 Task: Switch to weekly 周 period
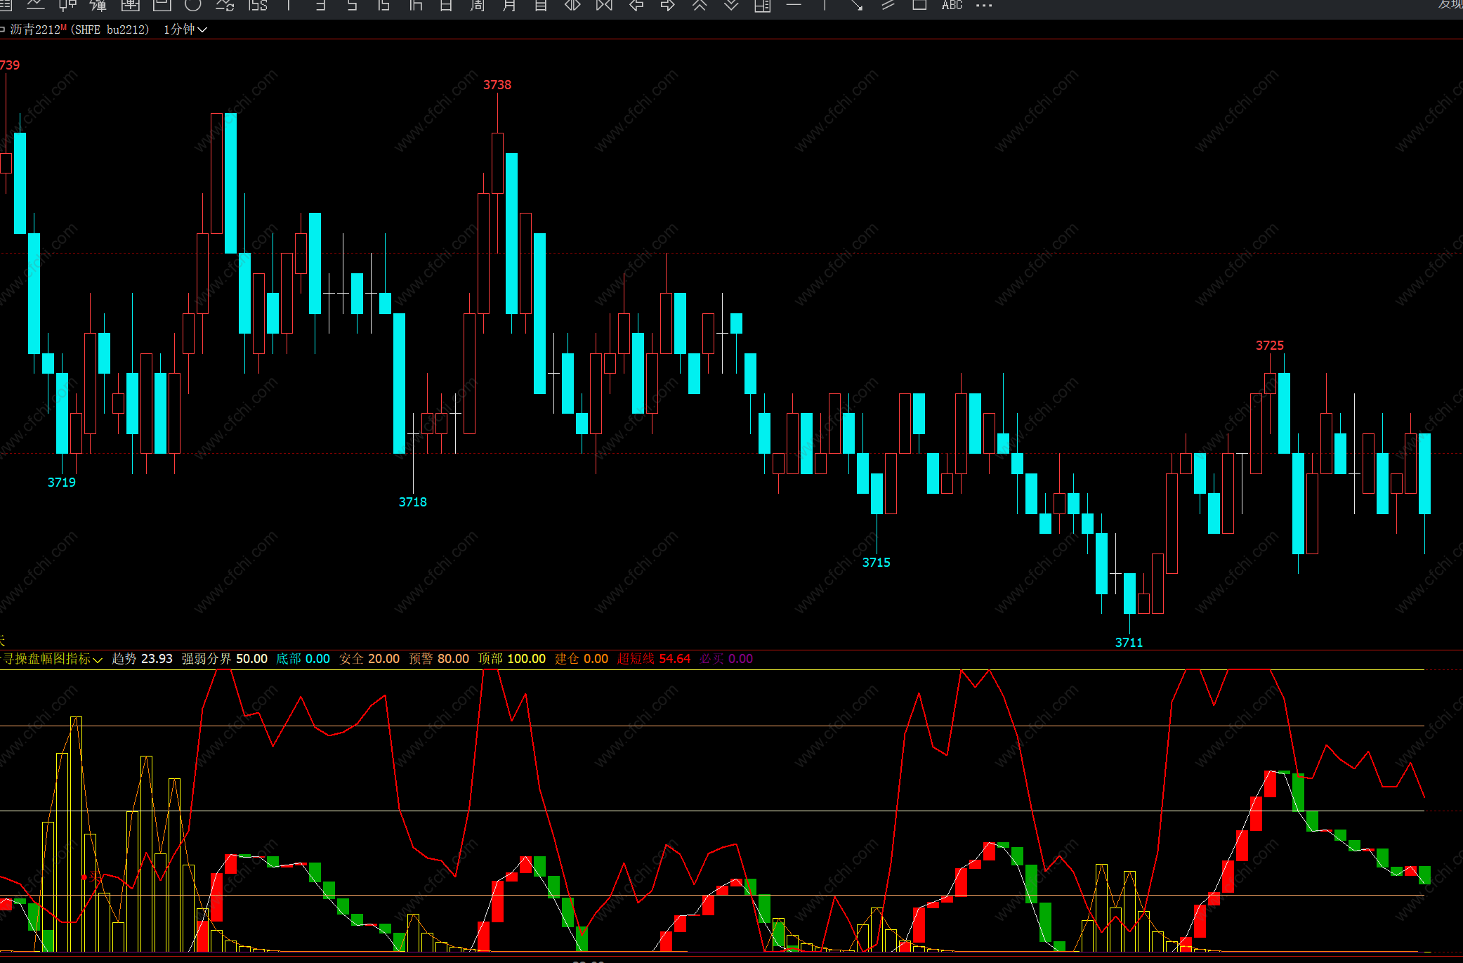[478, 5]
